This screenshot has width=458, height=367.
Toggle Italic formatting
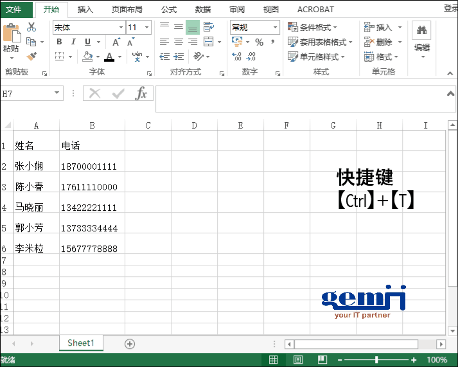coord(73,42)
